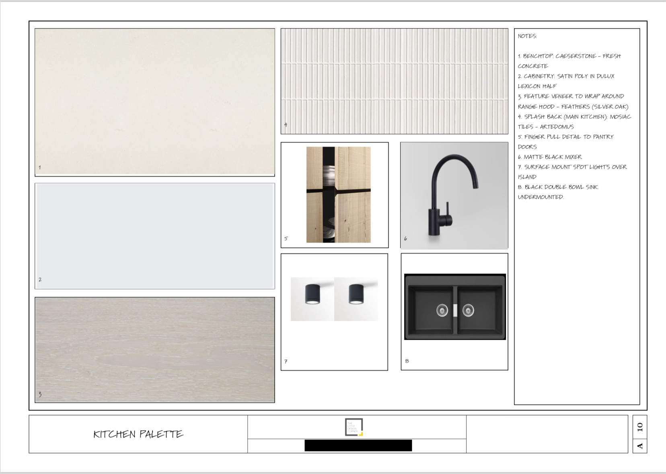Click the 'LEXICON HALF' text line
Viewport: 666px width, 474px height.
click(x=537, y=86)
